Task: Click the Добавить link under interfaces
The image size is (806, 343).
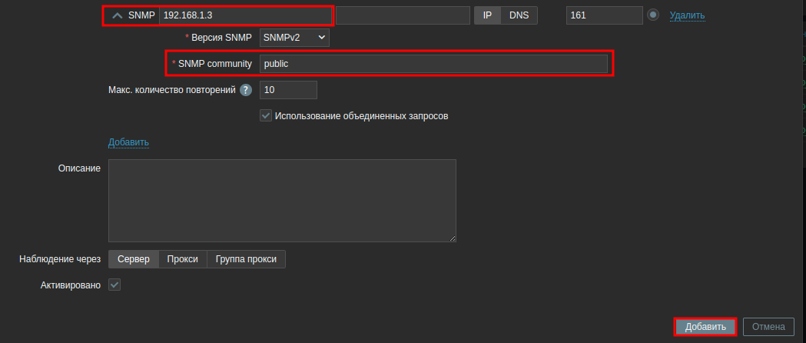Action: pos(128,142)
